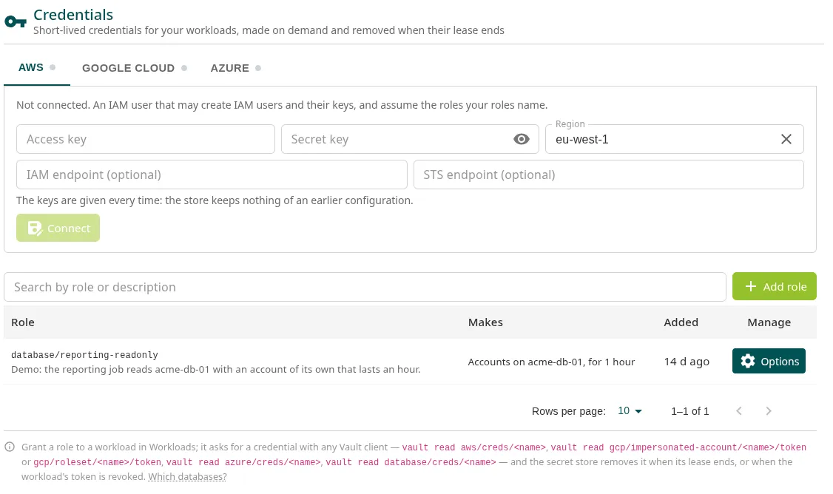The image size is (833, 494).
Task: Click 'Accounts on acme-db-01, for 1 hour' cell
Action: click(x=551, y=362)
